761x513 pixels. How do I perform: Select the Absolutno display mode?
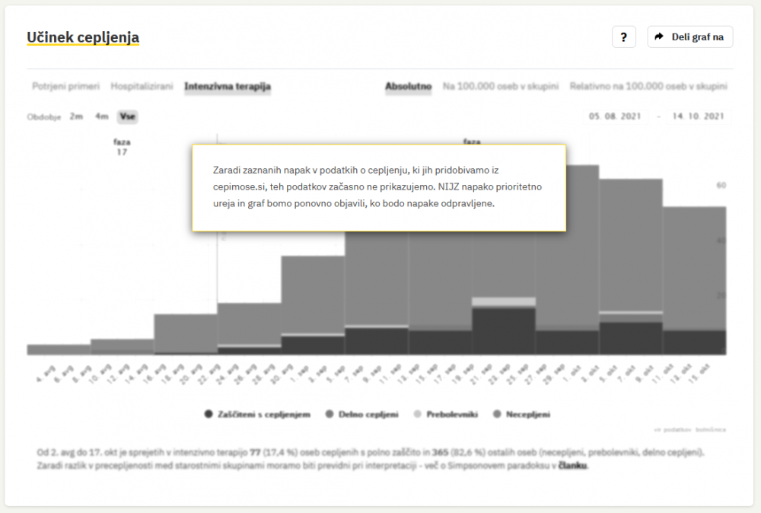[x=409, y=87]
